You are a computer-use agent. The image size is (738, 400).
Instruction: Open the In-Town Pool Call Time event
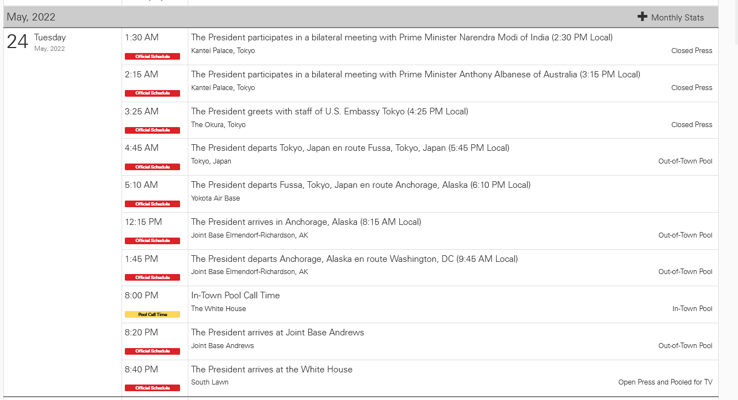(x=235, y=296)
